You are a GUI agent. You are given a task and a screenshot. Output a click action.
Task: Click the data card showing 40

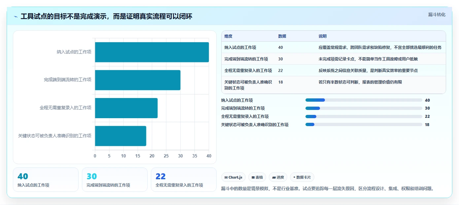46,180
